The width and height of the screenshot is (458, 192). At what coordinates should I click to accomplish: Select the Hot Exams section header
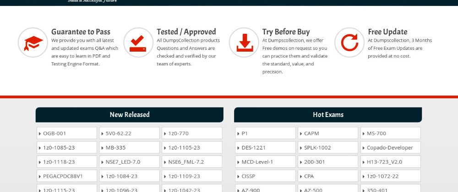pos(328,115)
